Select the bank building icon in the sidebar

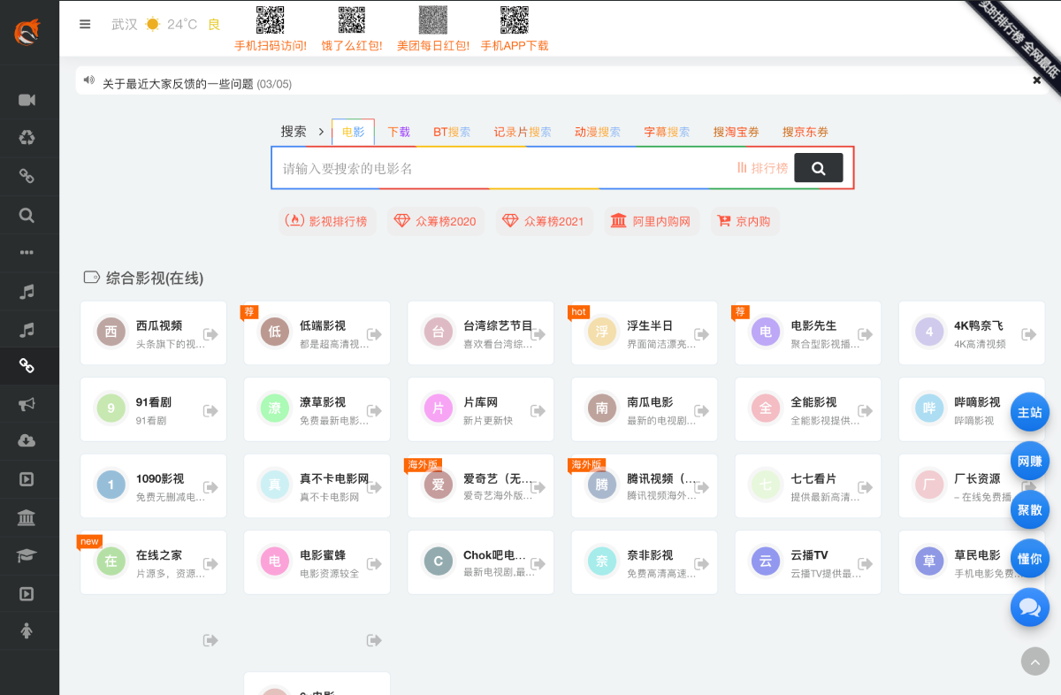pyautogui.click(x=27, y=517)
